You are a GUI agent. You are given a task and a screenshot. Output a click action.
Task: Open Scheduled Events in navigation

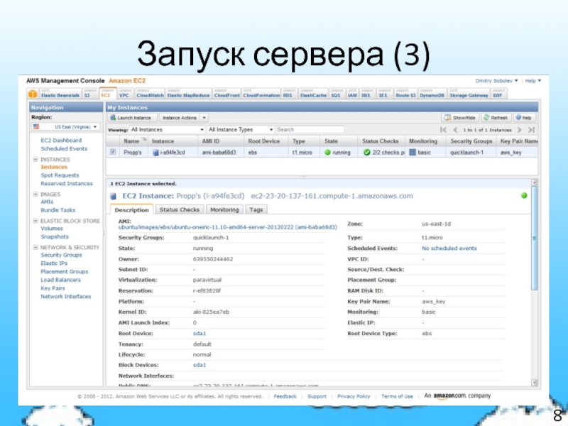[64, 148]
